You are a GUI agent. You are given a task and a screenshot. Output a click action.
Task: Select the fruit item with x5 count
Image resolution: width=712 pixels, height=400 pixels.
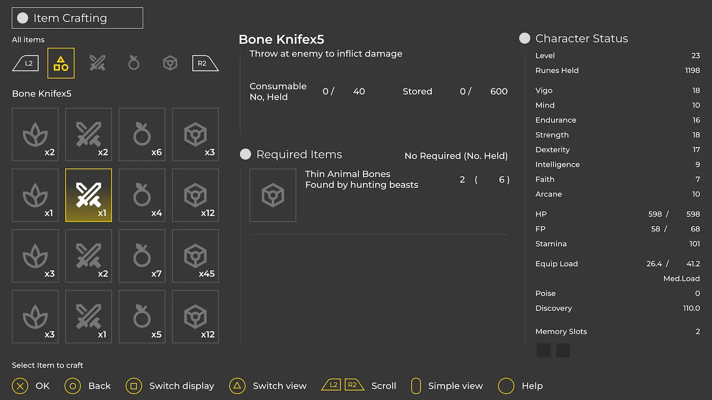coord(142,316)
